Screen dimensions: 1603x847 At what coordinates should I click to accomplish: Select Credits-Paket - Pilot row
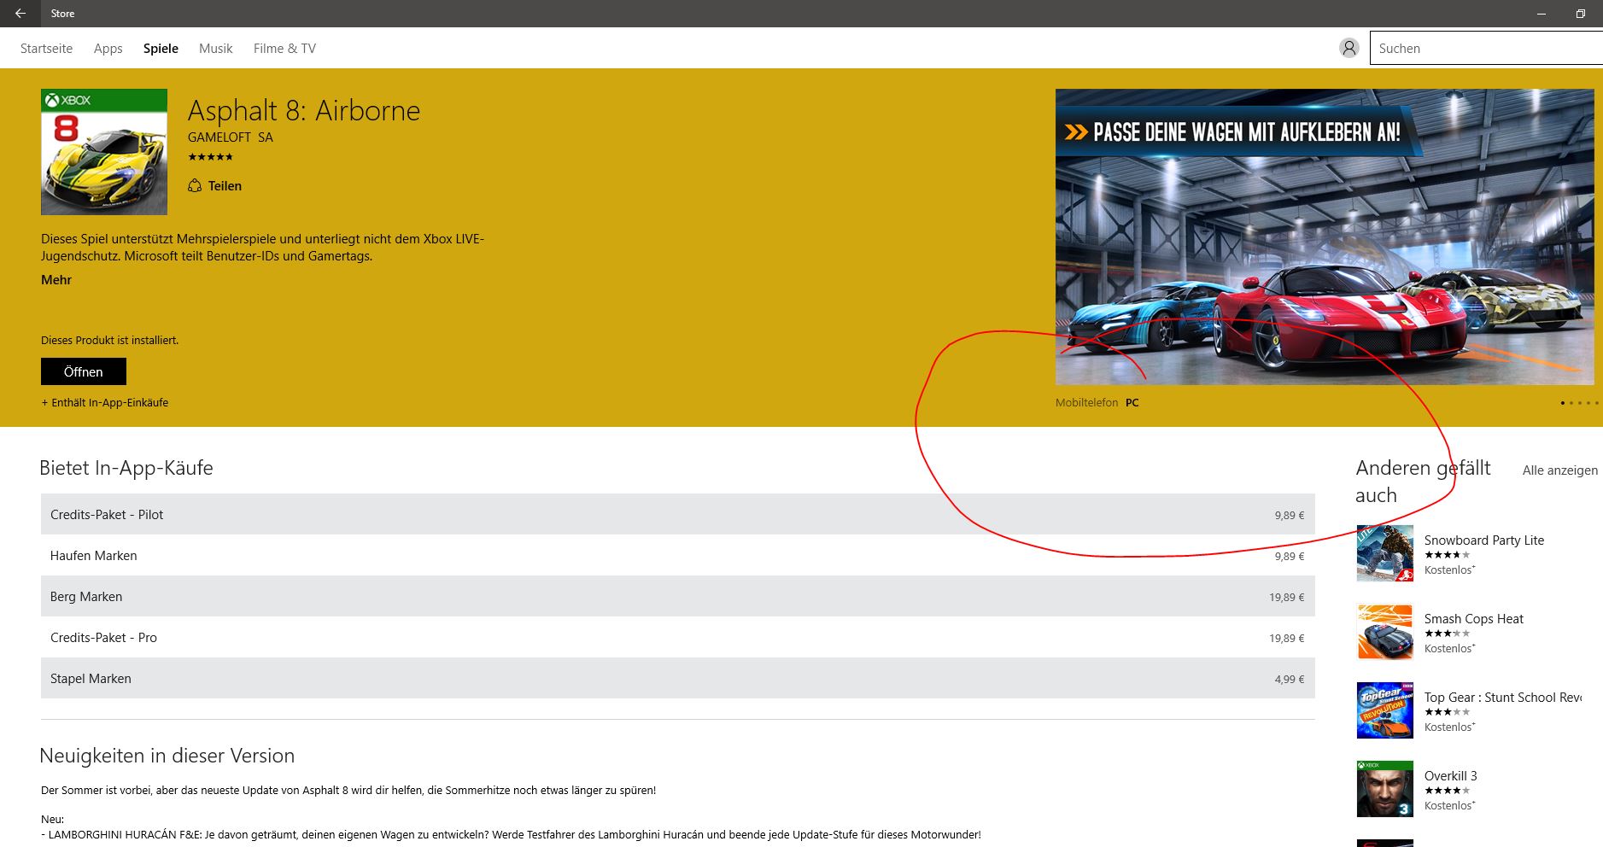677,515
